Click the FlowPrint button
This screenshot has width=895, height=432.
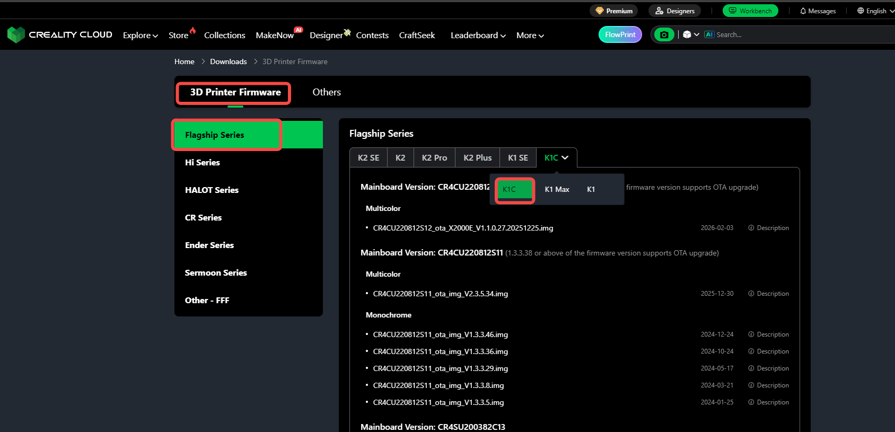point(620,34)
